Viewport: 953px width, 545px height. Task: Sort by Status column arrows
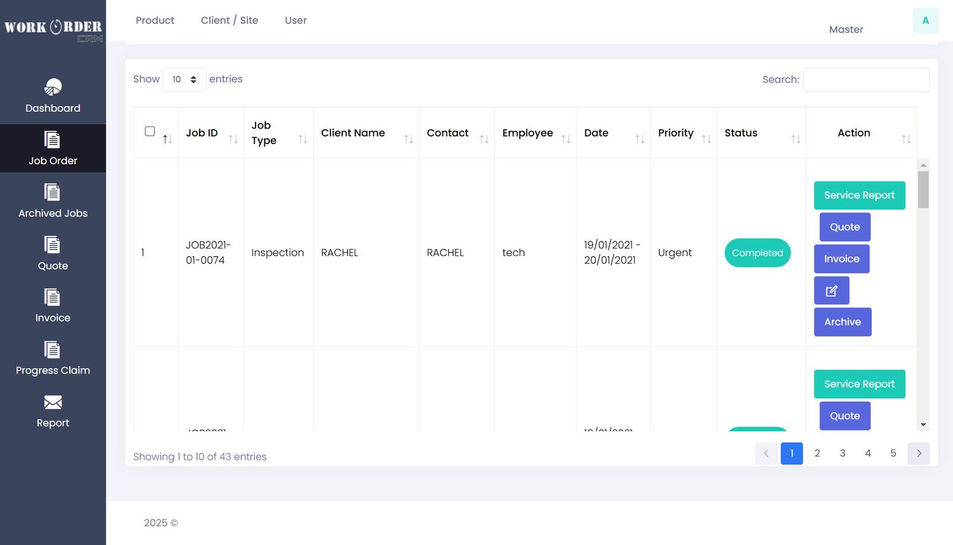tap(796, 139)
